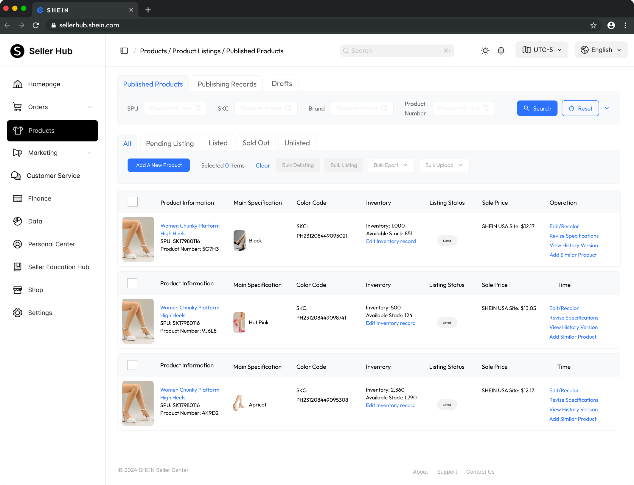
Task: Select the checkbox for the Hot Pink product
Action: pos(132,283)
